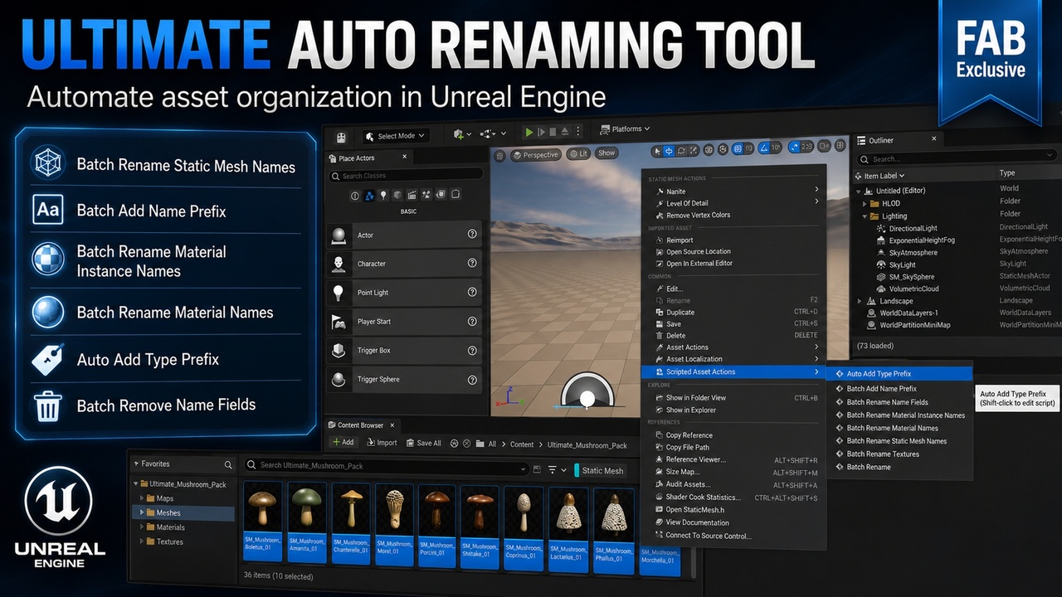The width and height of the screenshot is (1062, 597).
Task: Click the recently placed clock icon
Action: click(x=356, y=196)
